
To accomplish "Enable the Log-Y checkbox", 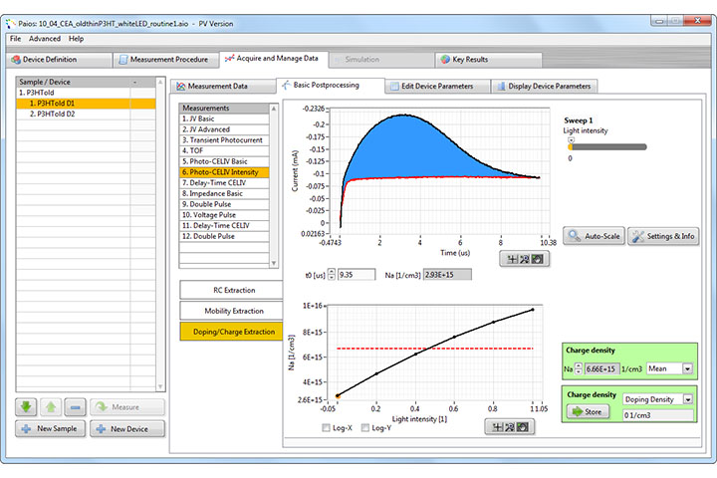I will (364, 427).
